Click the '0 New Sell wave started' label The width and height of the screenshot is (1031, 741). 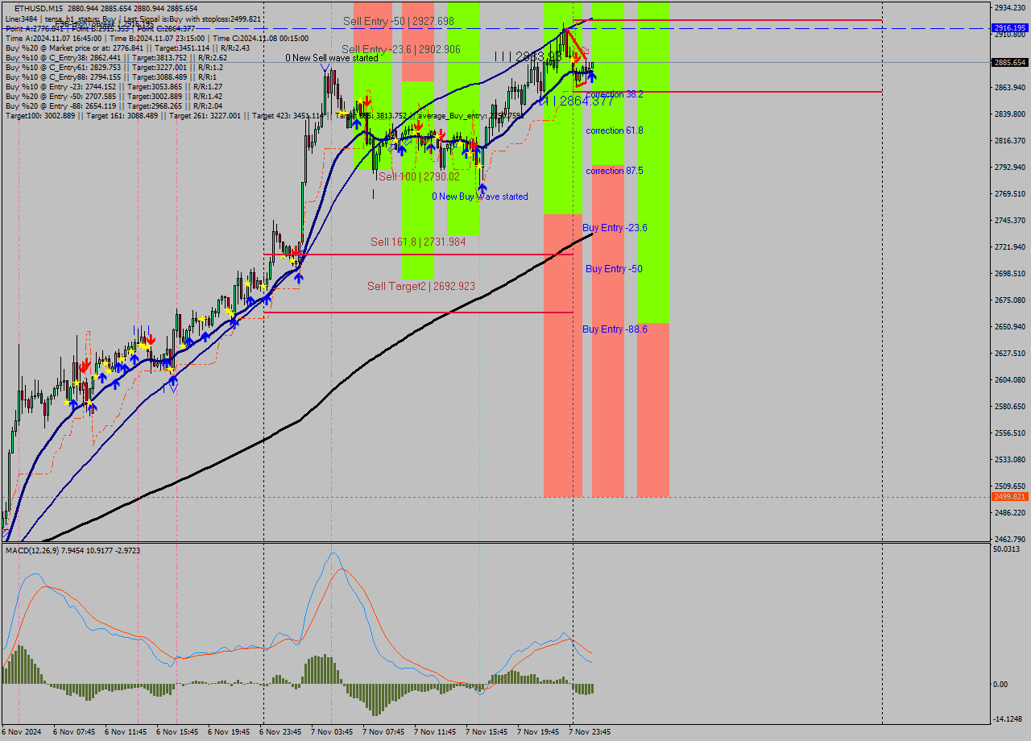click(332, 58)
